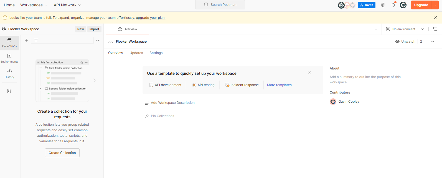
Task: Open the Upgrade button dropdown arrow
Action: coord(435,5)
